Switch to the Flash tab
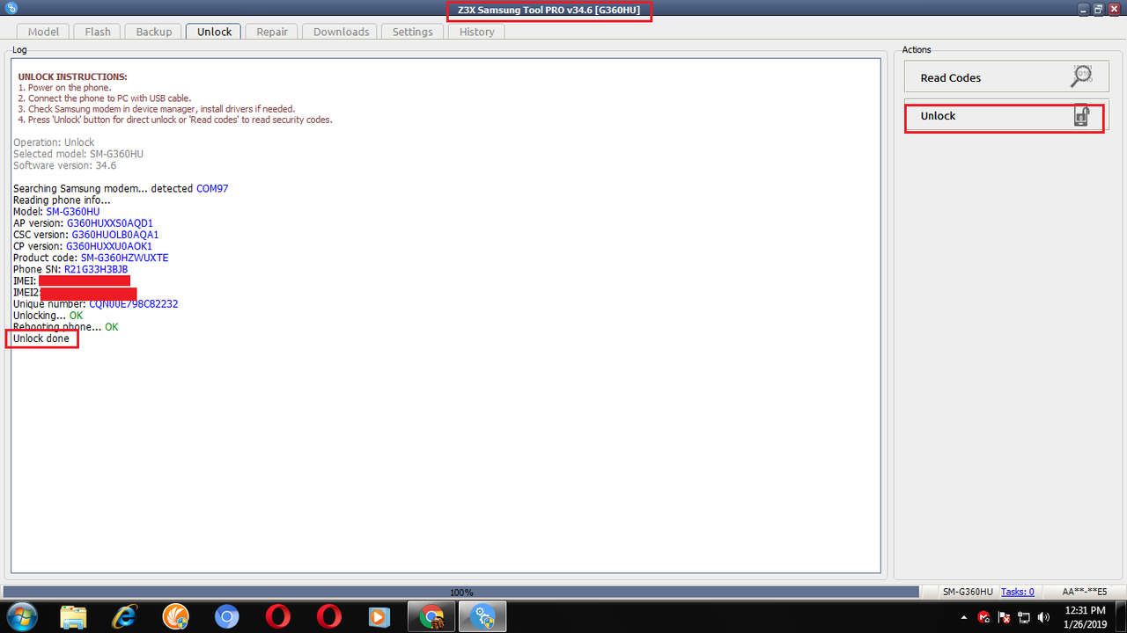Image resolution: width=1127 pixels, height=633 pixels. (98, 32)
